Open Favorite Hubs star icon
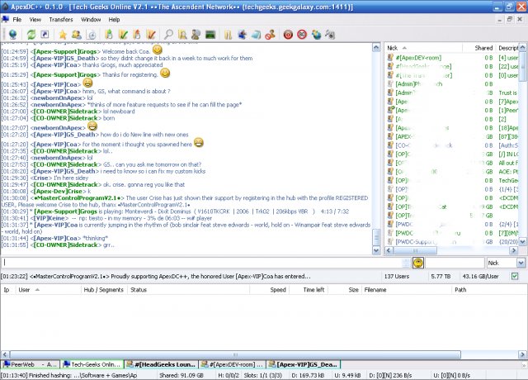528x380 pixels. pos(63,35)
